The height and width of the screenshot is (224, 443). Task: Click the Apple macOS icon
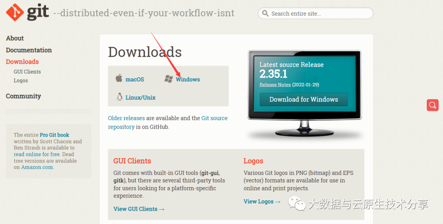pyautogui.click(x=119, y=78)
